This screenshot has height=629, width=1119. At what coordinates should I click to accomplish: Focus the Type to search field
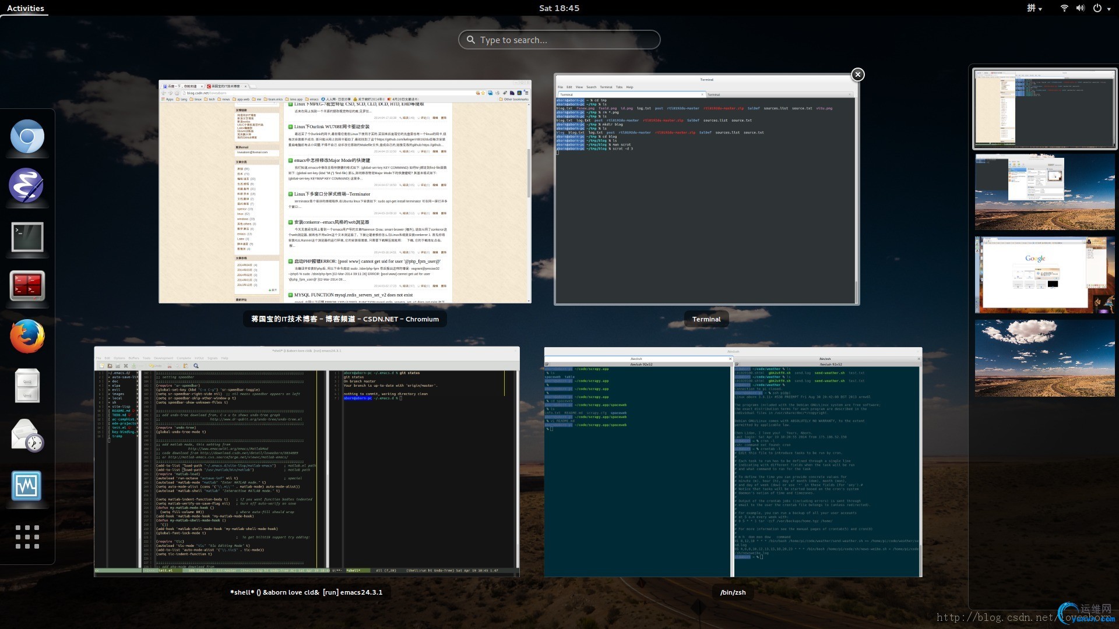pyautogui.click(x=559, y=40)
